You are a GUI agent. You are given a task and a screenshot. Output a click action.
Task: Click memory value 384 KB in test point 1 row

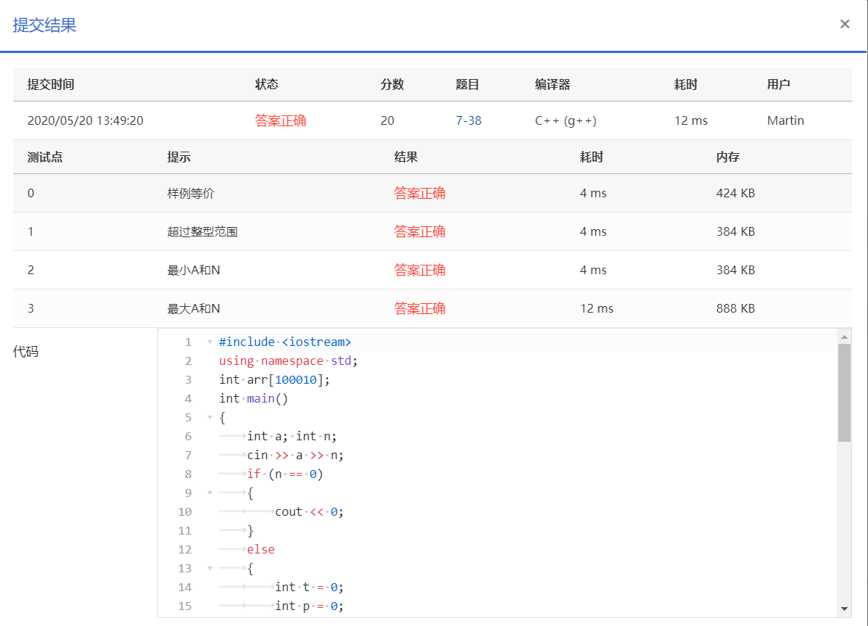pyautogui.click(x=735, y=231)
